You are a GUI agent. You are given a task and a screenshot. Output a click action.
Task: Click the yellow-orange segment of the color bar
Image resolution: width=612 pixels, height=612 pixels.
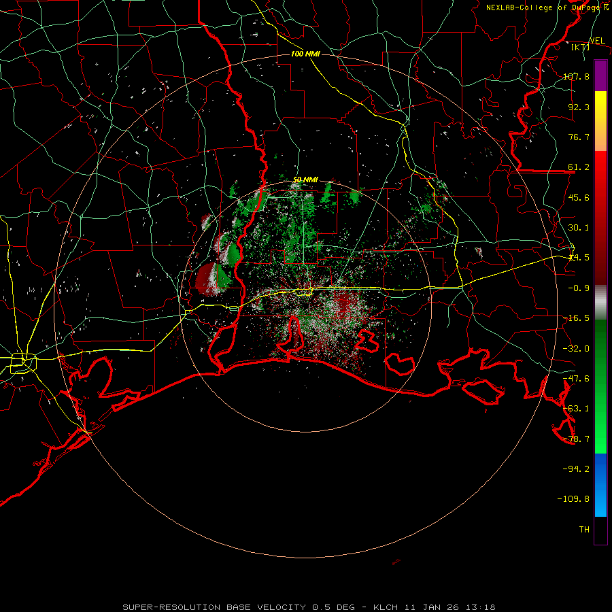click(600, 121)
